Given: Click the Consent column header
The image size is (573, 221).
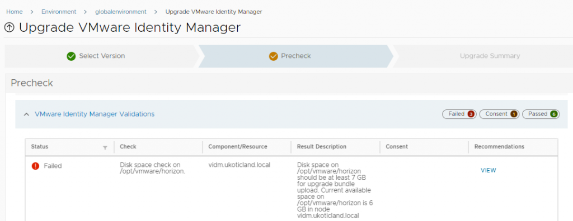Looking at the screenshot, I should 397,147.
